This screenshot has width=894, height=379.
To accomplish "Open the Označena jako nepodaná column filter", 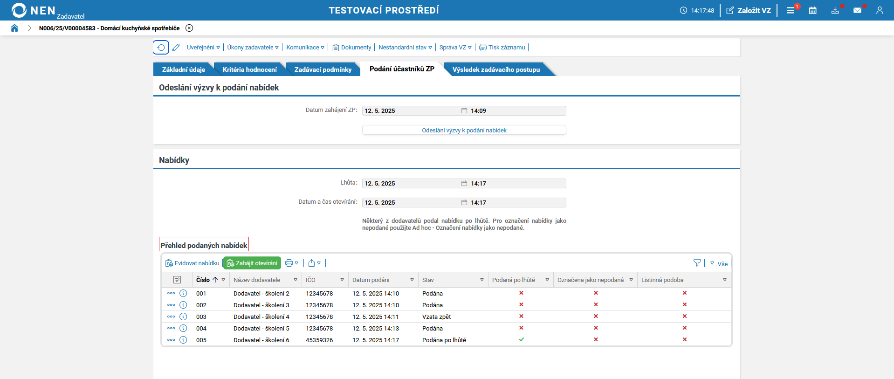I will (x=631, y=280).
